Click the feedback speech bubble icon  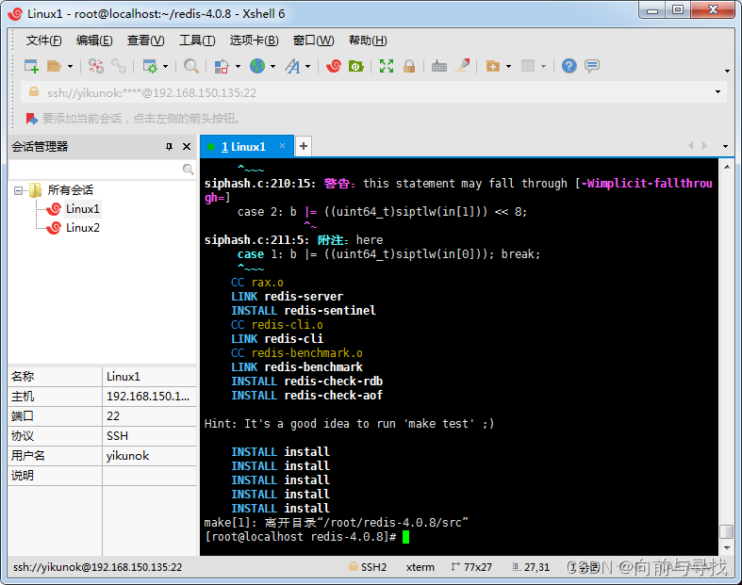(x=591, y=66)
